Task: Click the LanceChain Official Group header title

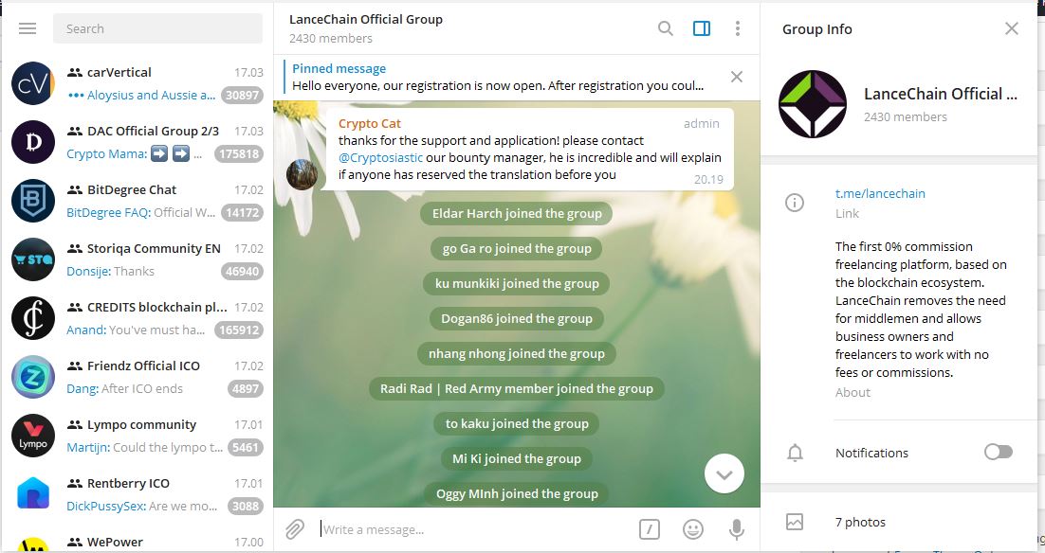Action: tap(366, 19)
